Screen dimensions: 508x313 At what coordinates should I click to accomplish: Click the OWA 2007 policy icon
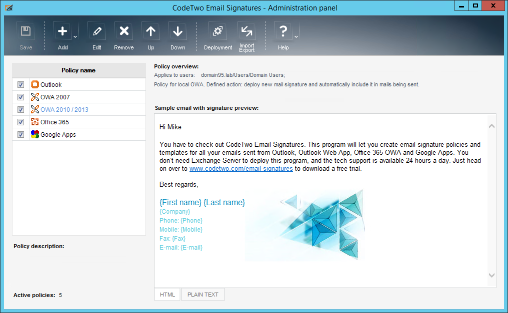(x=34, y=97)
